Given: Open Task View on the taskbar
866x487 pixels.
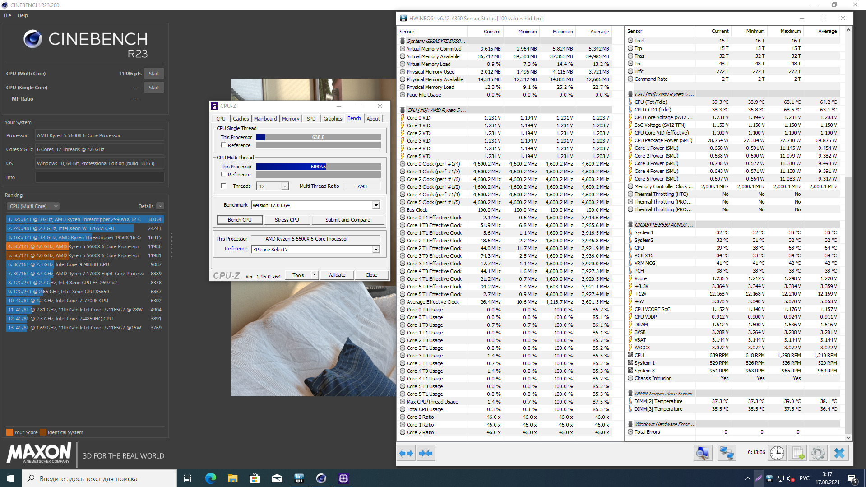Looking at the screenshot, I should coord(188,478).
